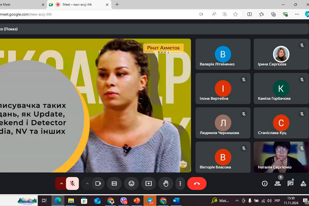Expand audio settings arrow beside the microphone
The width and height of the screenshot is (309, 206).
pos(61,183)
